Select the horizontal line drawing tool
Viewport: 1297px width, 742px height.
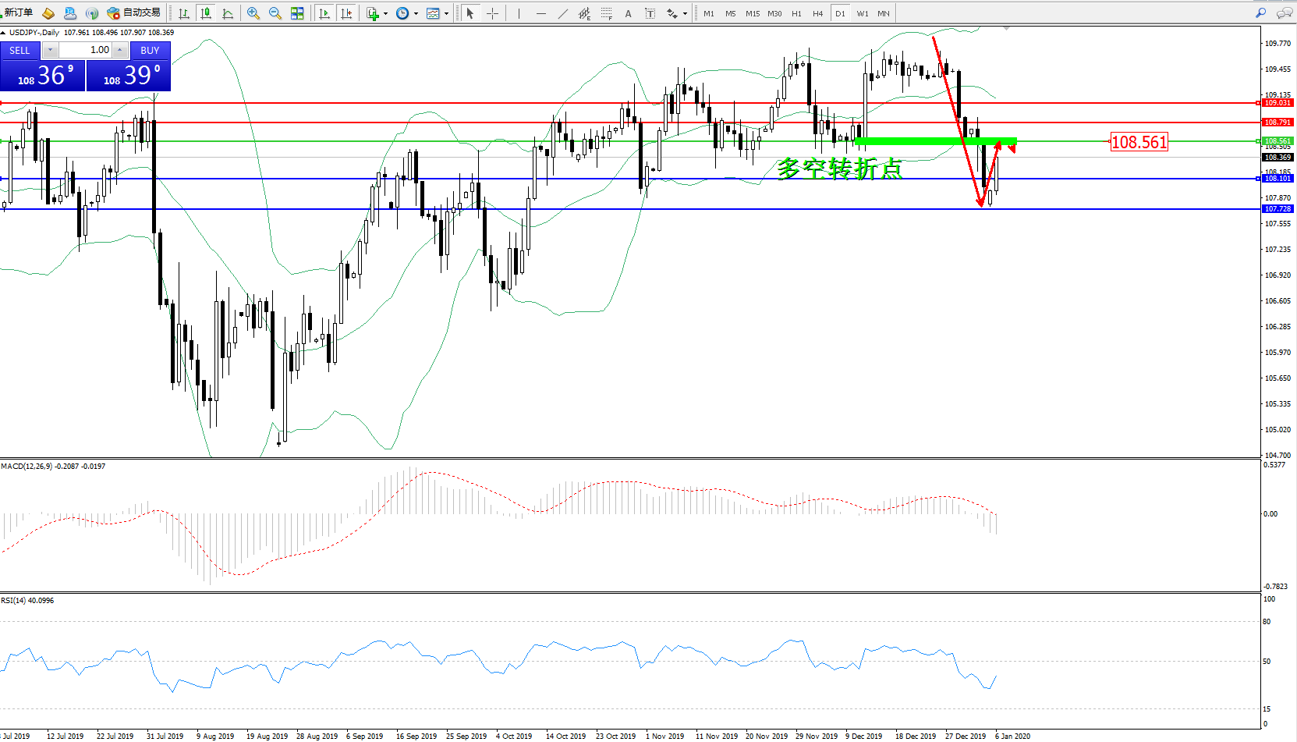[x=540, y=13]
